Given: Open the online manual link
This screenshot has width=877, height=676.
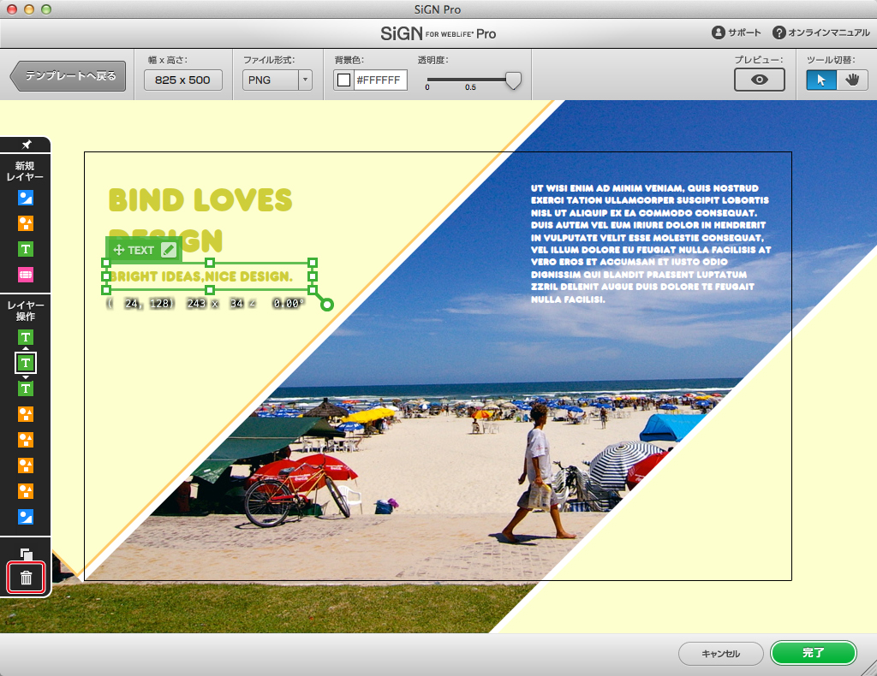Looking at the screenshot, I should pos(821,33).
